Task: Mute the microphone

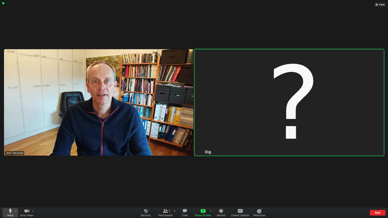Action: click(10, 212)
